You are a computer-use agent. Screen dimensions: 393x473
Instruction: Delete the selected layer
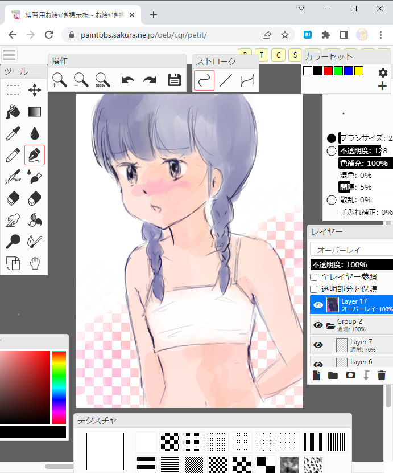382,375
